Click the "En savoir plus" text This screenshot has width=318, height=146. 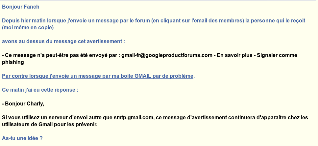[235, 55]
